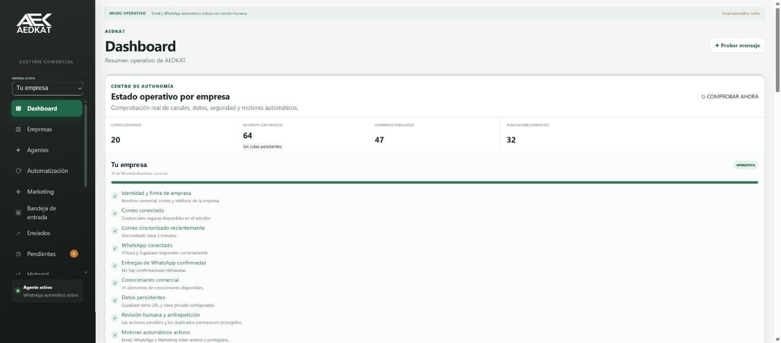Click the sidebar scroll-down arrow

point(86,272)
